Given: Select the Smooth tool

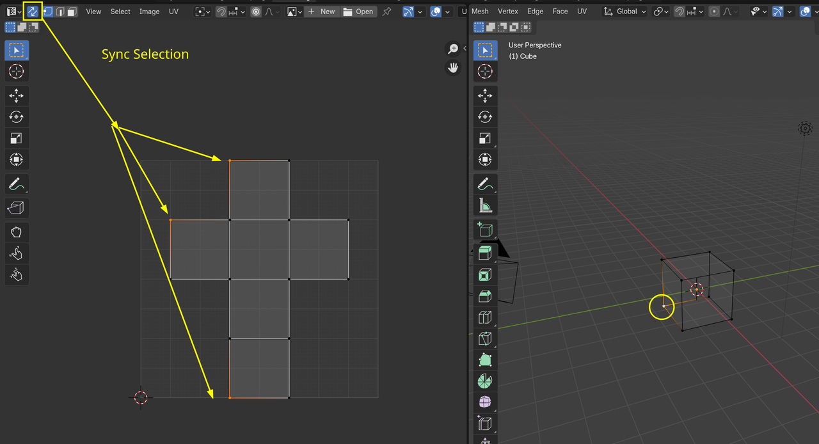Looking at the screenshot, I should click(x=485, y=402).
